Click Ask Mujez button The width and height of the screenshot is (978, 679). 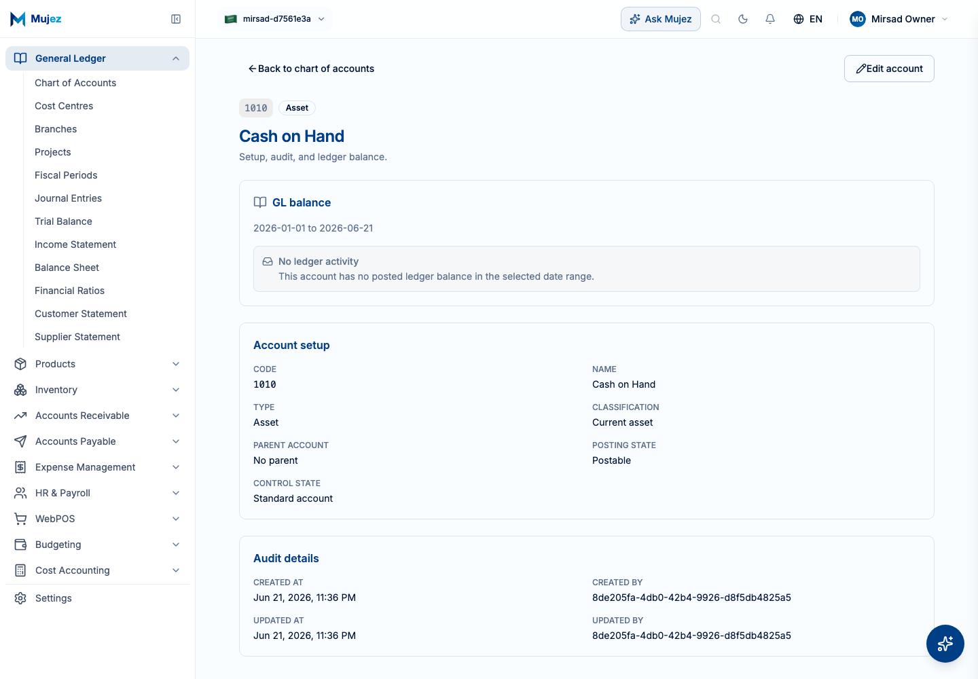pyautogui.click(x=661, y=19)
